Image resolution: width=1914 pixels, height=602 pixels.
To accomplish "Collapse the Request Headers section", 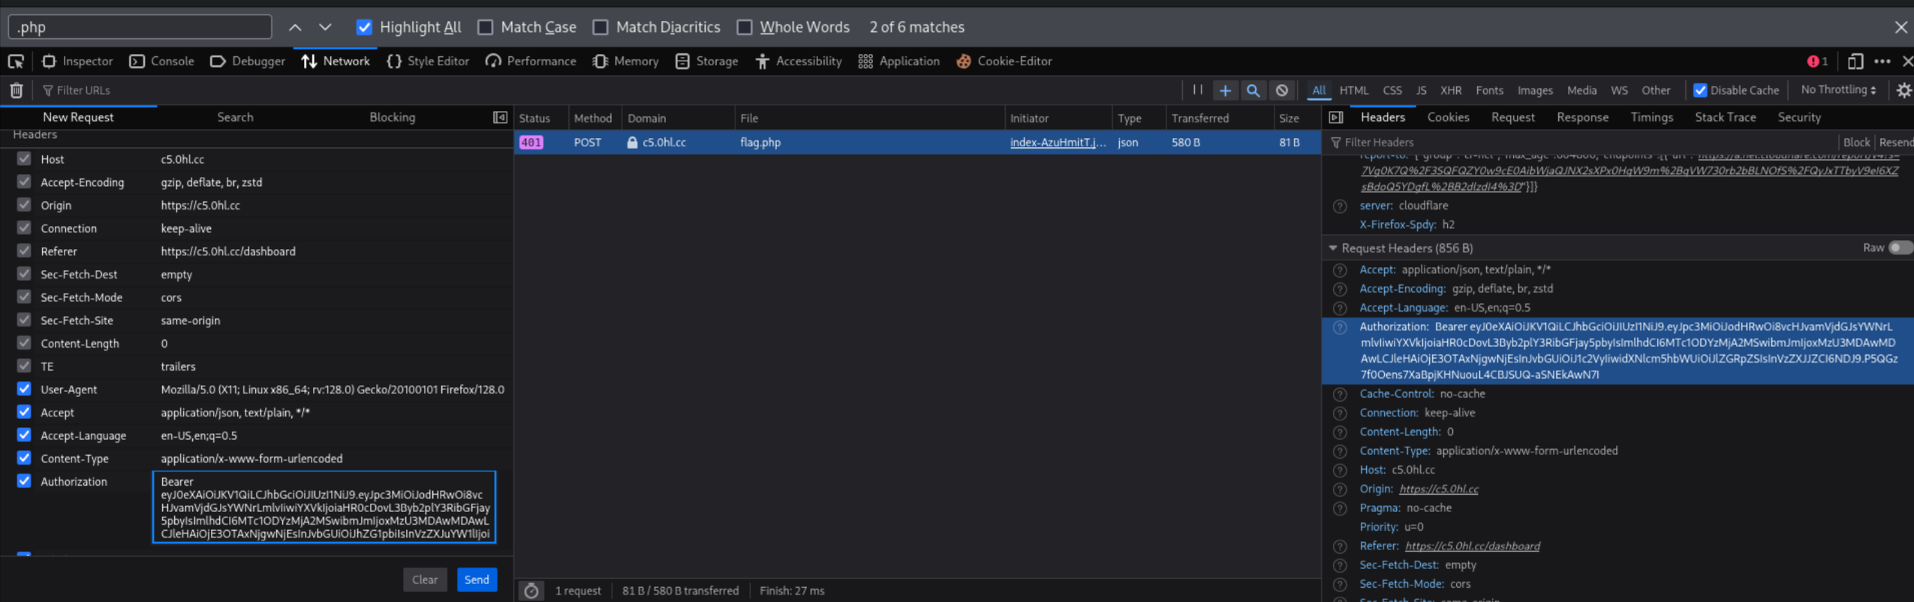I will click(1333, 248).
